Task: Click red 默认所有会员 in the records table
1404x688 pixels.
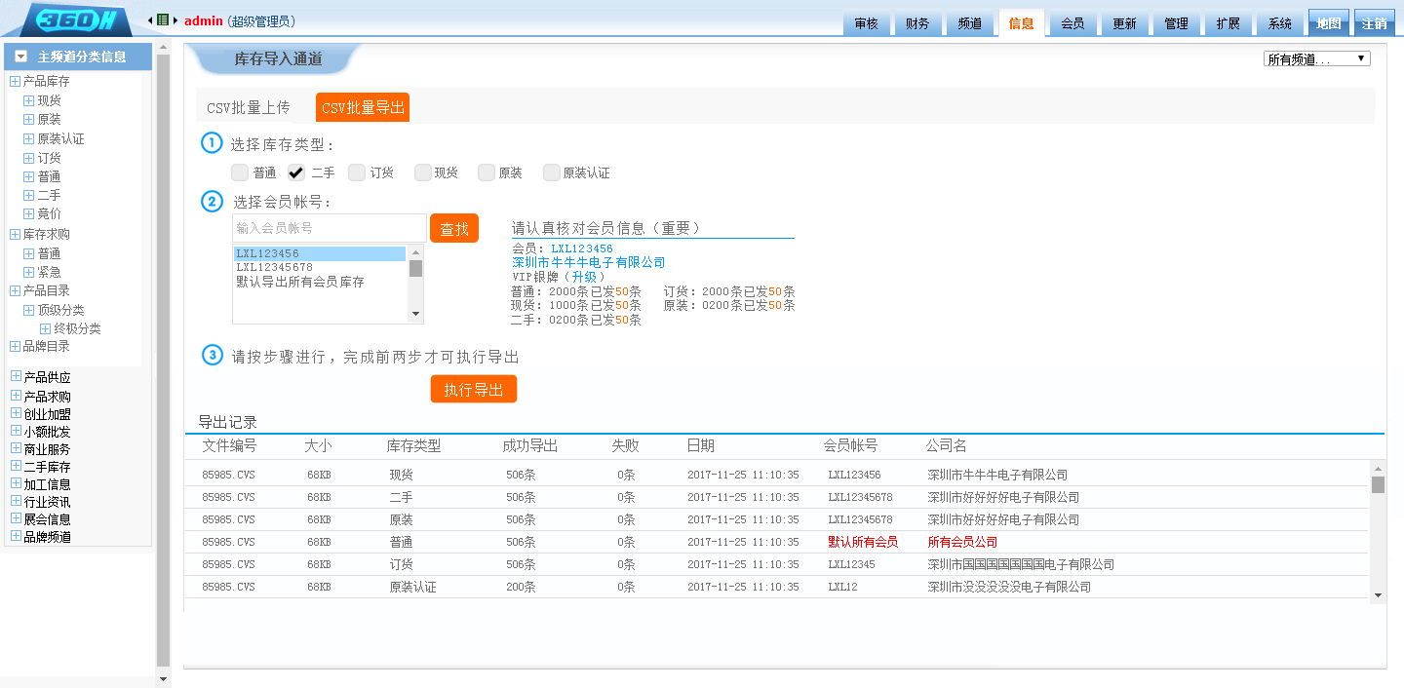Action: [x=863, y=542]
